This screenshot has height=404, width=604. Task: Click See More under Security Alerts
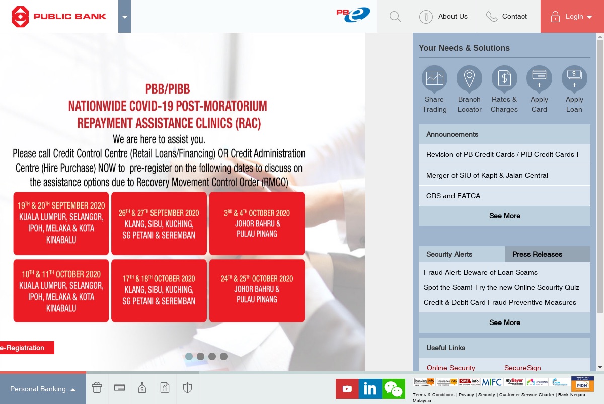click(505, 322)
